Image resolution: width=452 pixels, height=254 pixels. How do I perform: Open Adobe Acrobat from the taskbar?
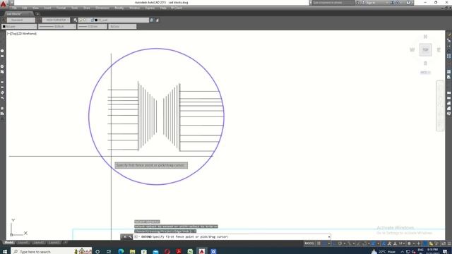[179, 251]
